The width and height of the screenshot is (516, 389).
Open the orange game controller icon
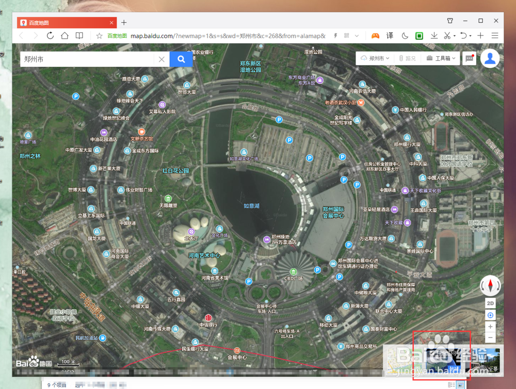(x=375, y=36)
